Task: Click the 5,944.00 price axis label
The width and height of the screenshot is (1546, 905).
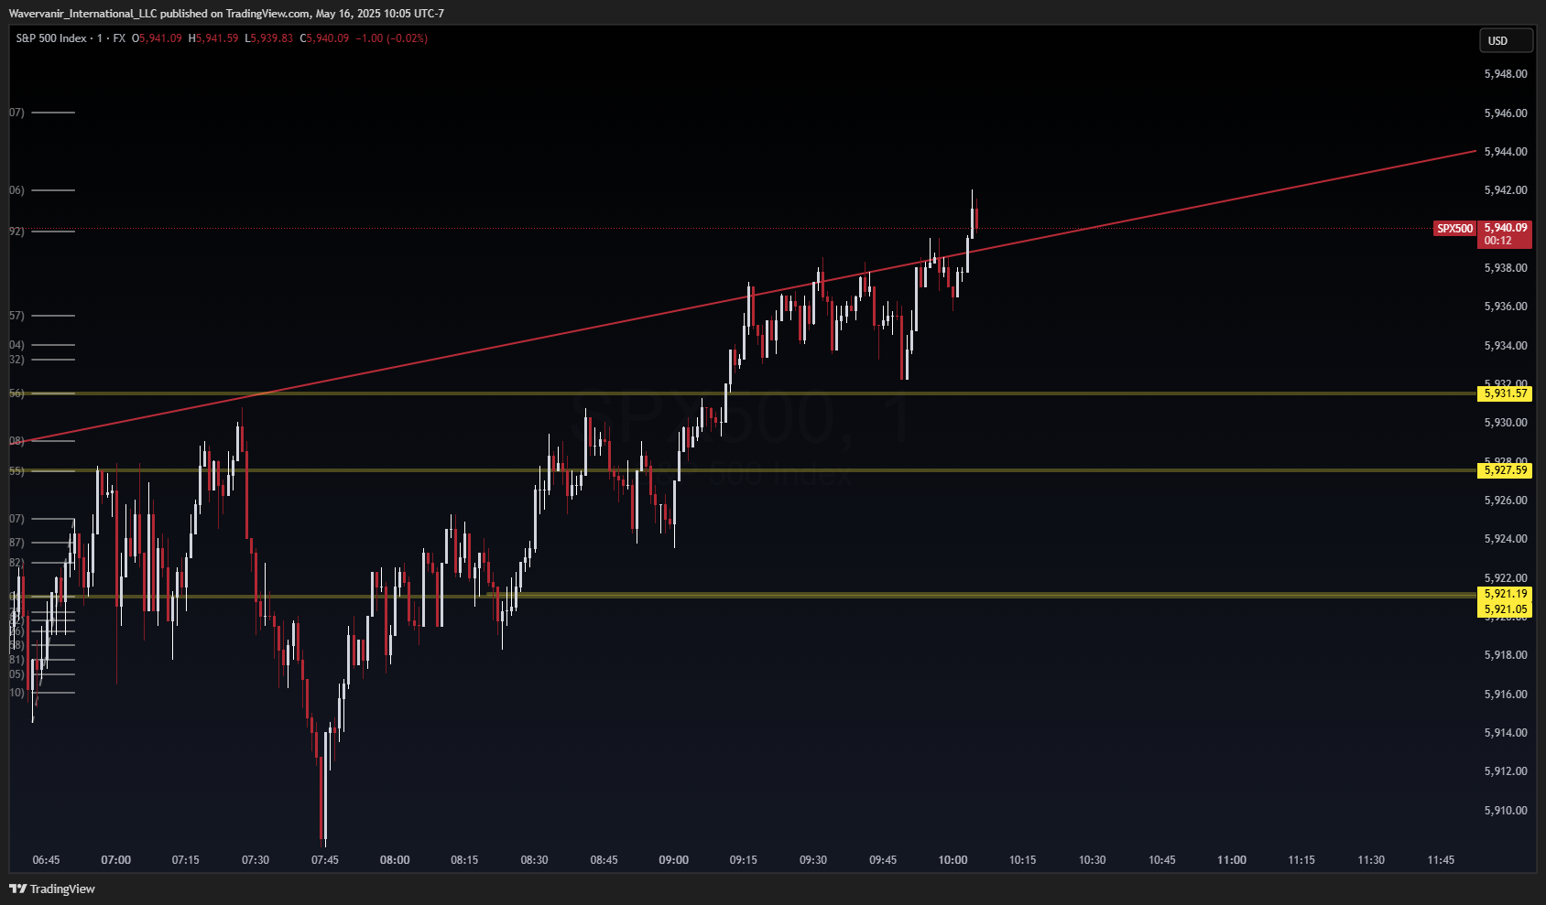Action: tap(1506, 152)
